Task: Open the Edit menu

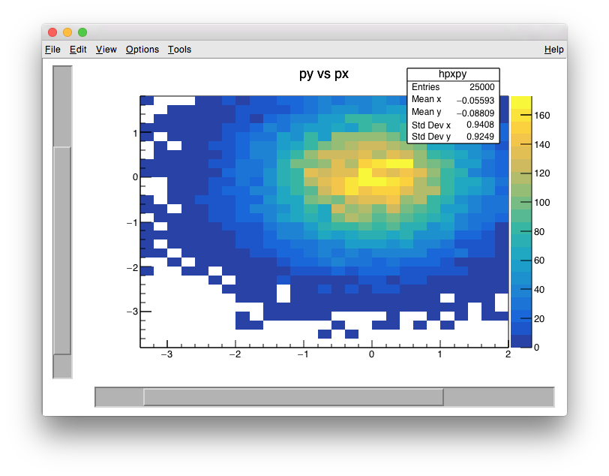Action: click(x=78, y=50)
